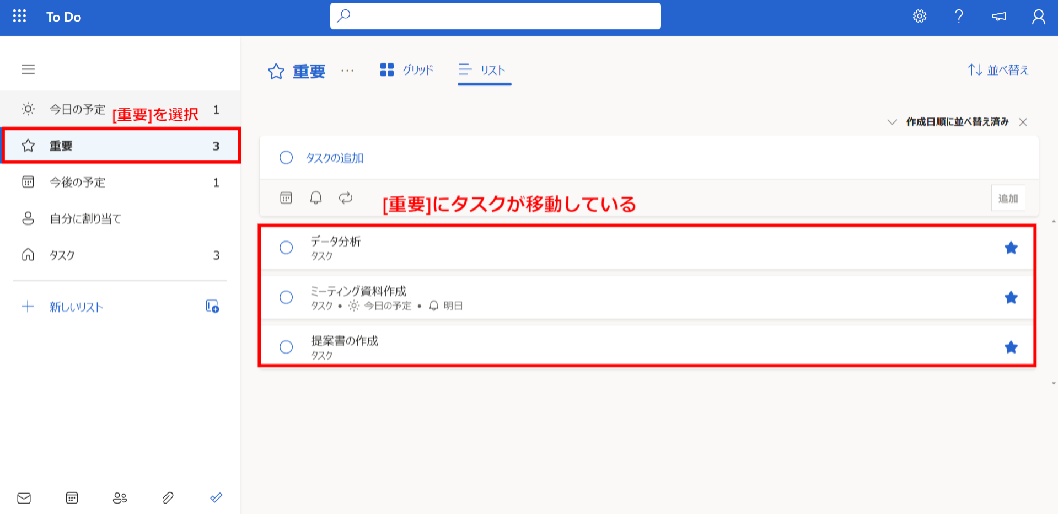
Task: Click the hamburger menu to collapse sidebar
Action: coord(28,69)
